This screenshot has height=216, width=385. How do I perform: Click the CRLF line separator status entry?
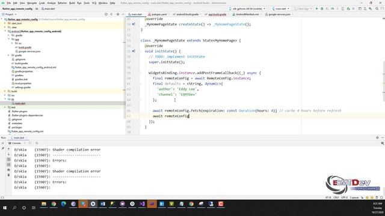(x=336, y=197)
